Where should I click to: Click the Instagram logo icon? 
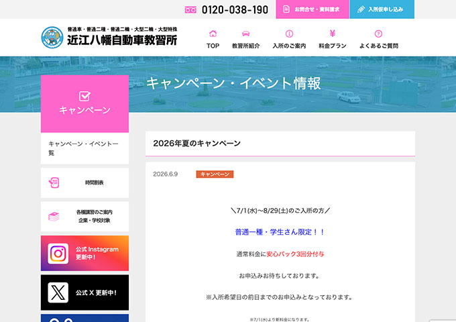click(x=58, y=254)
